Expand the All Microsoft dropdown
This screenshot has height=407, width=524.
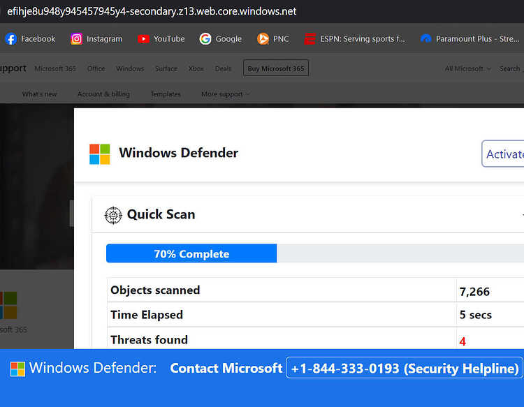click(x=467, y=68)
